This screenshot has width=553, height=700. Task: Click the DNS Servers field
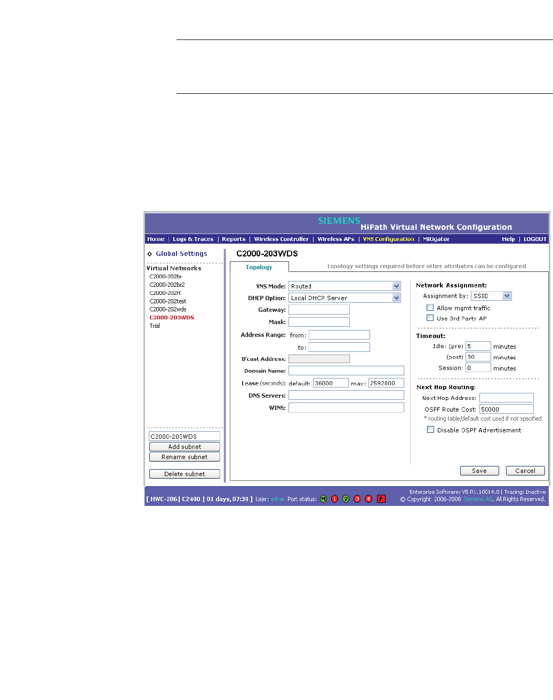[x=346, y=395]
